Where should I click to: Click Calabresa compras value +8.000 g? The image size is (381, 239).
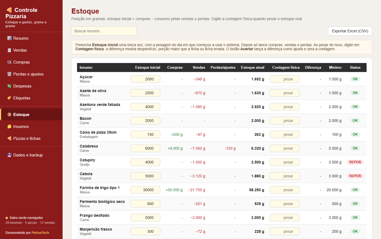pos(175,148)
